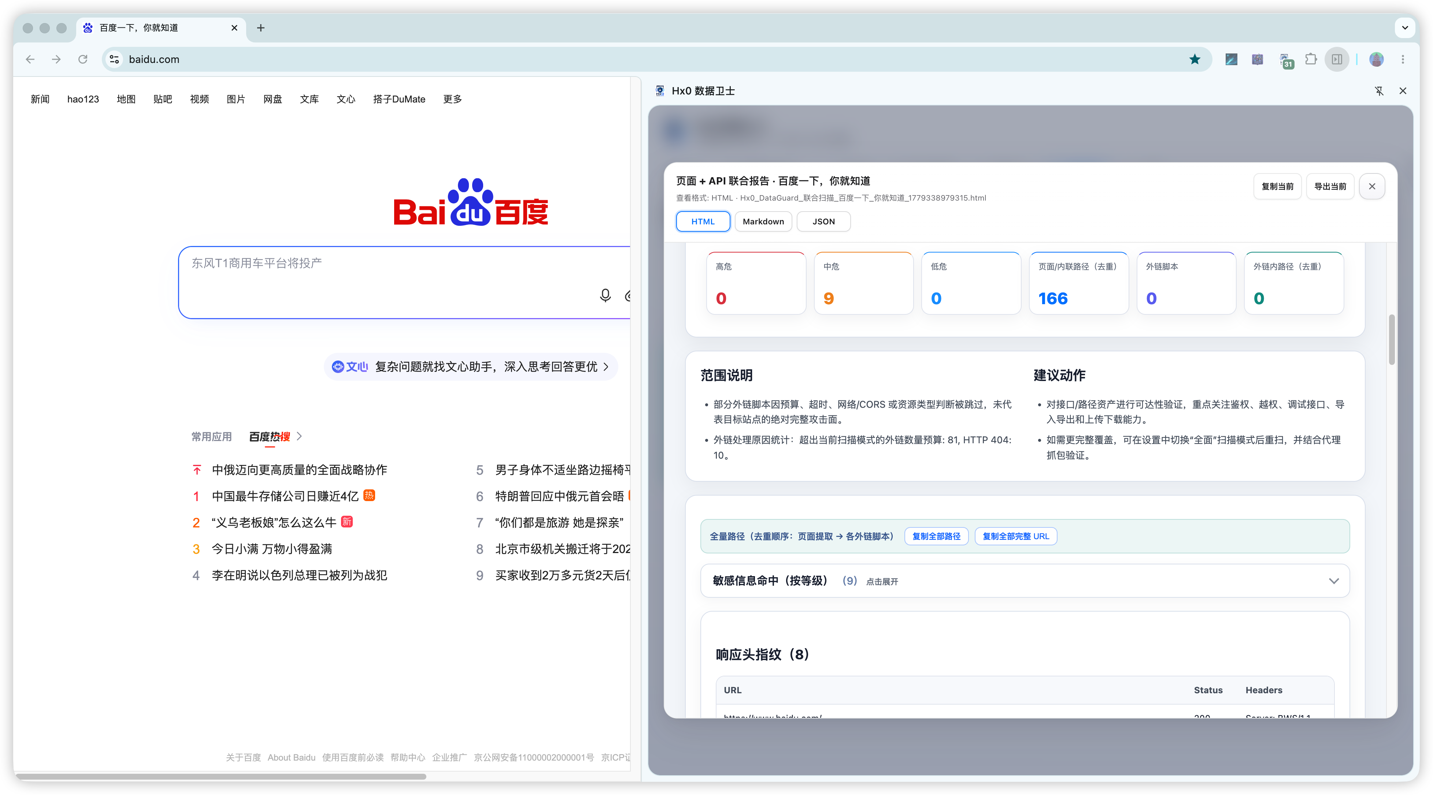Open the Chrome three-dot menu
The width and height of the screenshot is (1433, 795).
(x=1403, y=59)
